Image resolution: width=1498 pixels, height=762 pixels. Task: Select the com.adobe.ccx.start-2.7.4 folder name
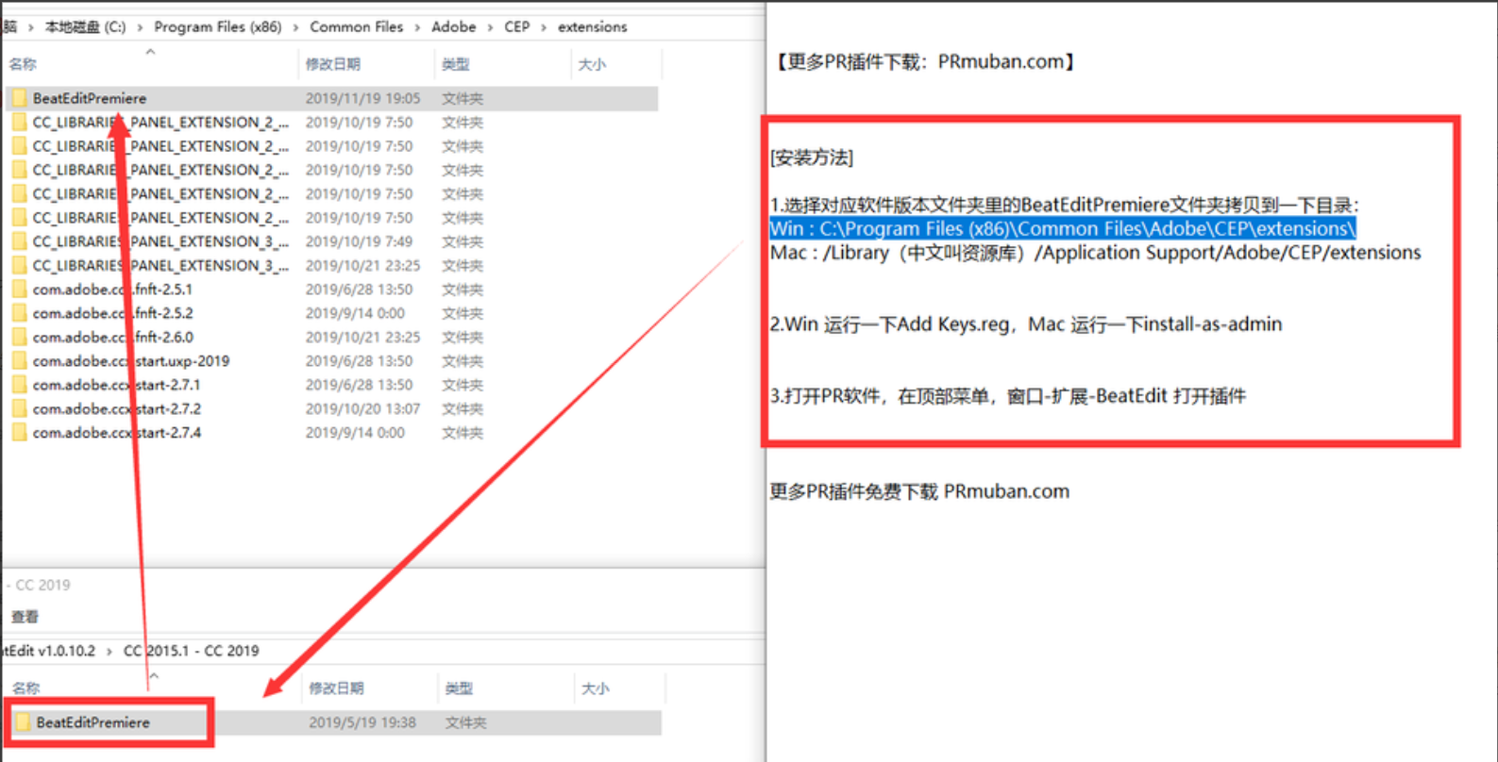pyautogui.click(x=116, y=433)
